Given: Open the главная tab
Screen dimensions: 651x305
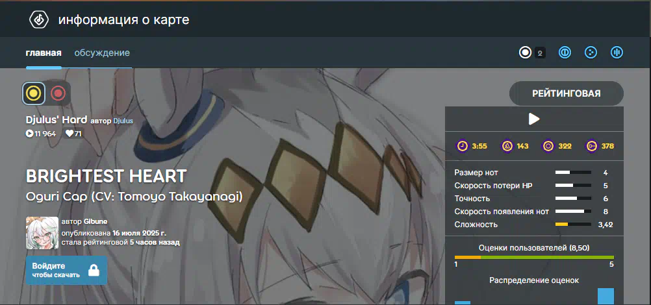Looking at the screenshot, I should [44, 53].
